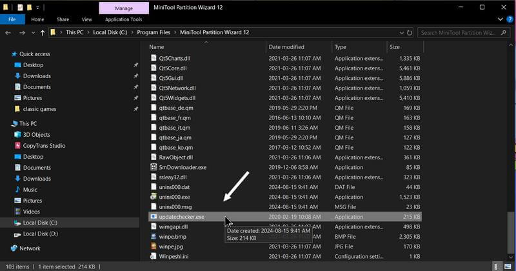The width and height of the screenshot is (516, 271).
Task: Open the File menu tab
Action: point(12,19)
